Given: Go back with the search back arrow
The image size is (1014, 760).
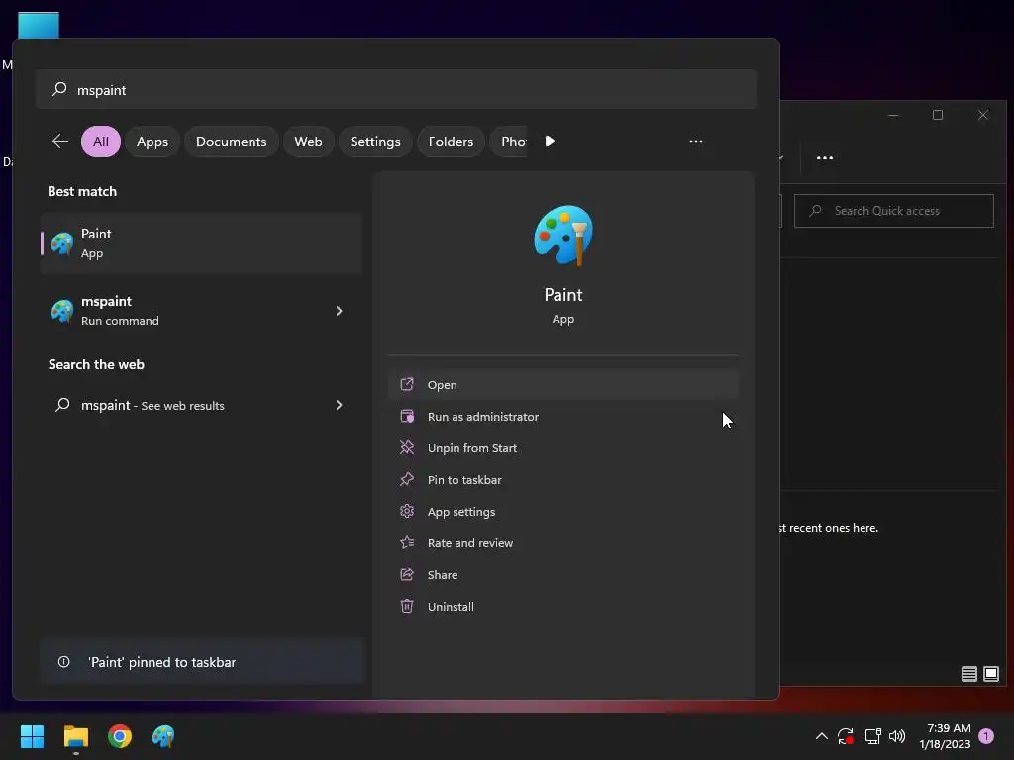Looking at the screenshot, I should click(x=60, y=141).
